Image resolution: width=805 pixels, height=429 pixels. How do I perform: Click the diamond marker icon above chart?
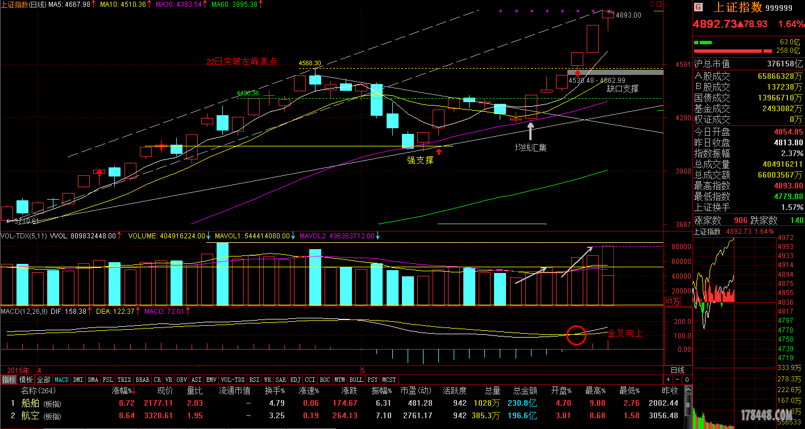point(652,4)
